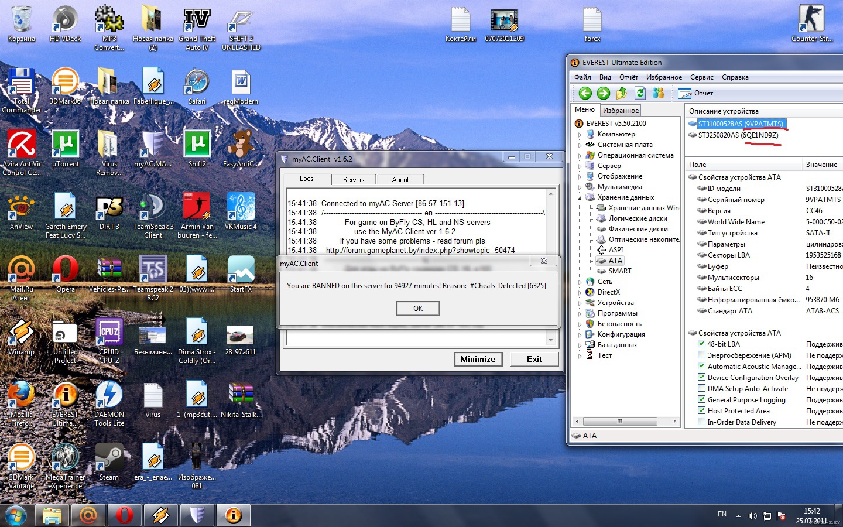Go back using EVEREST's green left arrow
This screenshot has height=527, width=843.
(585, 93)
